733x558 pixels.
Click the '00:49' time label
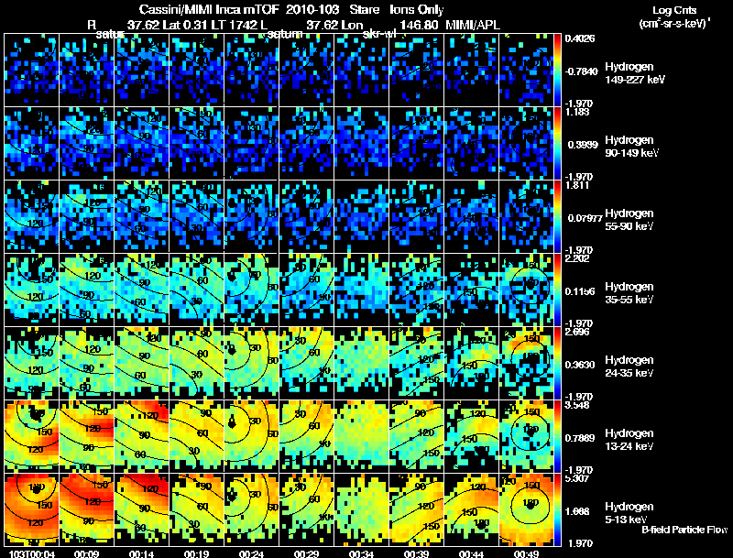click(526, 553)
